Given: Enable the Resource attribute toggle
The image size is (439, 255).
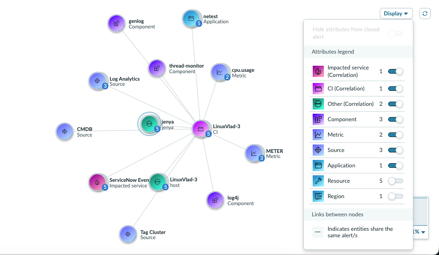Looking at the screenshot, I should click(x=396, y=181).
